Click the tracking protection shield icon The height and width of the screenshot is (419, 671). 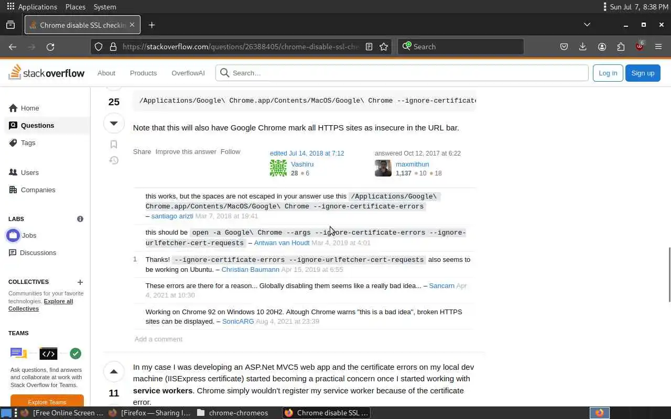coord(99,47)
